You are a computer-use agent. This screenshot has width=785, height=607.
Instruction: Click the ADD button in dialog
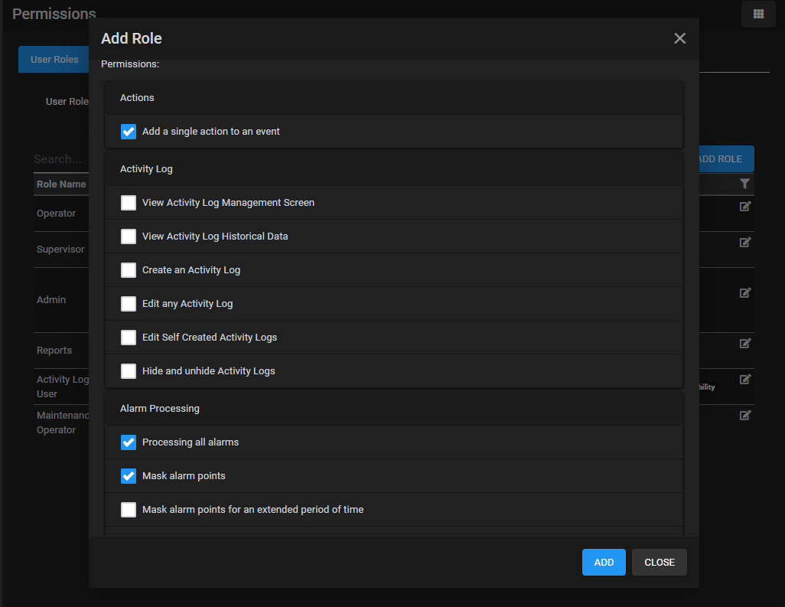point(604,563)
